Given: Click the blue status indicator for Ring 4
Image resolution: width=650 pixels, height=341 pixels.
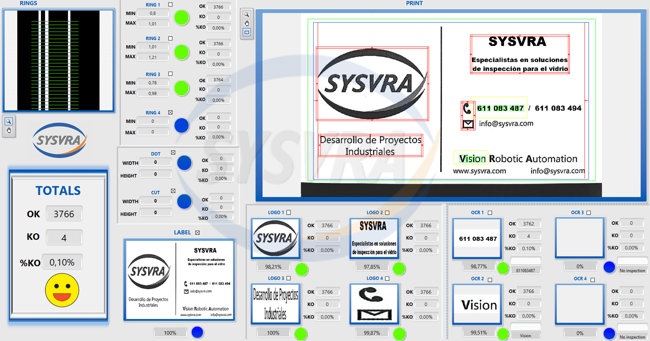Looking at the screenshot, I should [x=182, y=126].
